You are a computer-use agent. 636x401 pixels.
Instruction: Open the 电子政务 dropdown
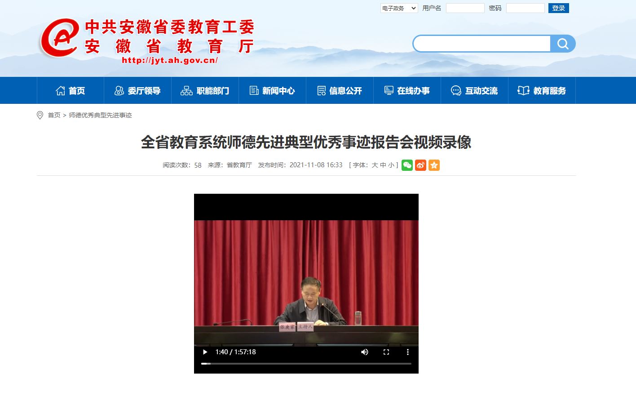pyautogui.click(x=399, y=8)
